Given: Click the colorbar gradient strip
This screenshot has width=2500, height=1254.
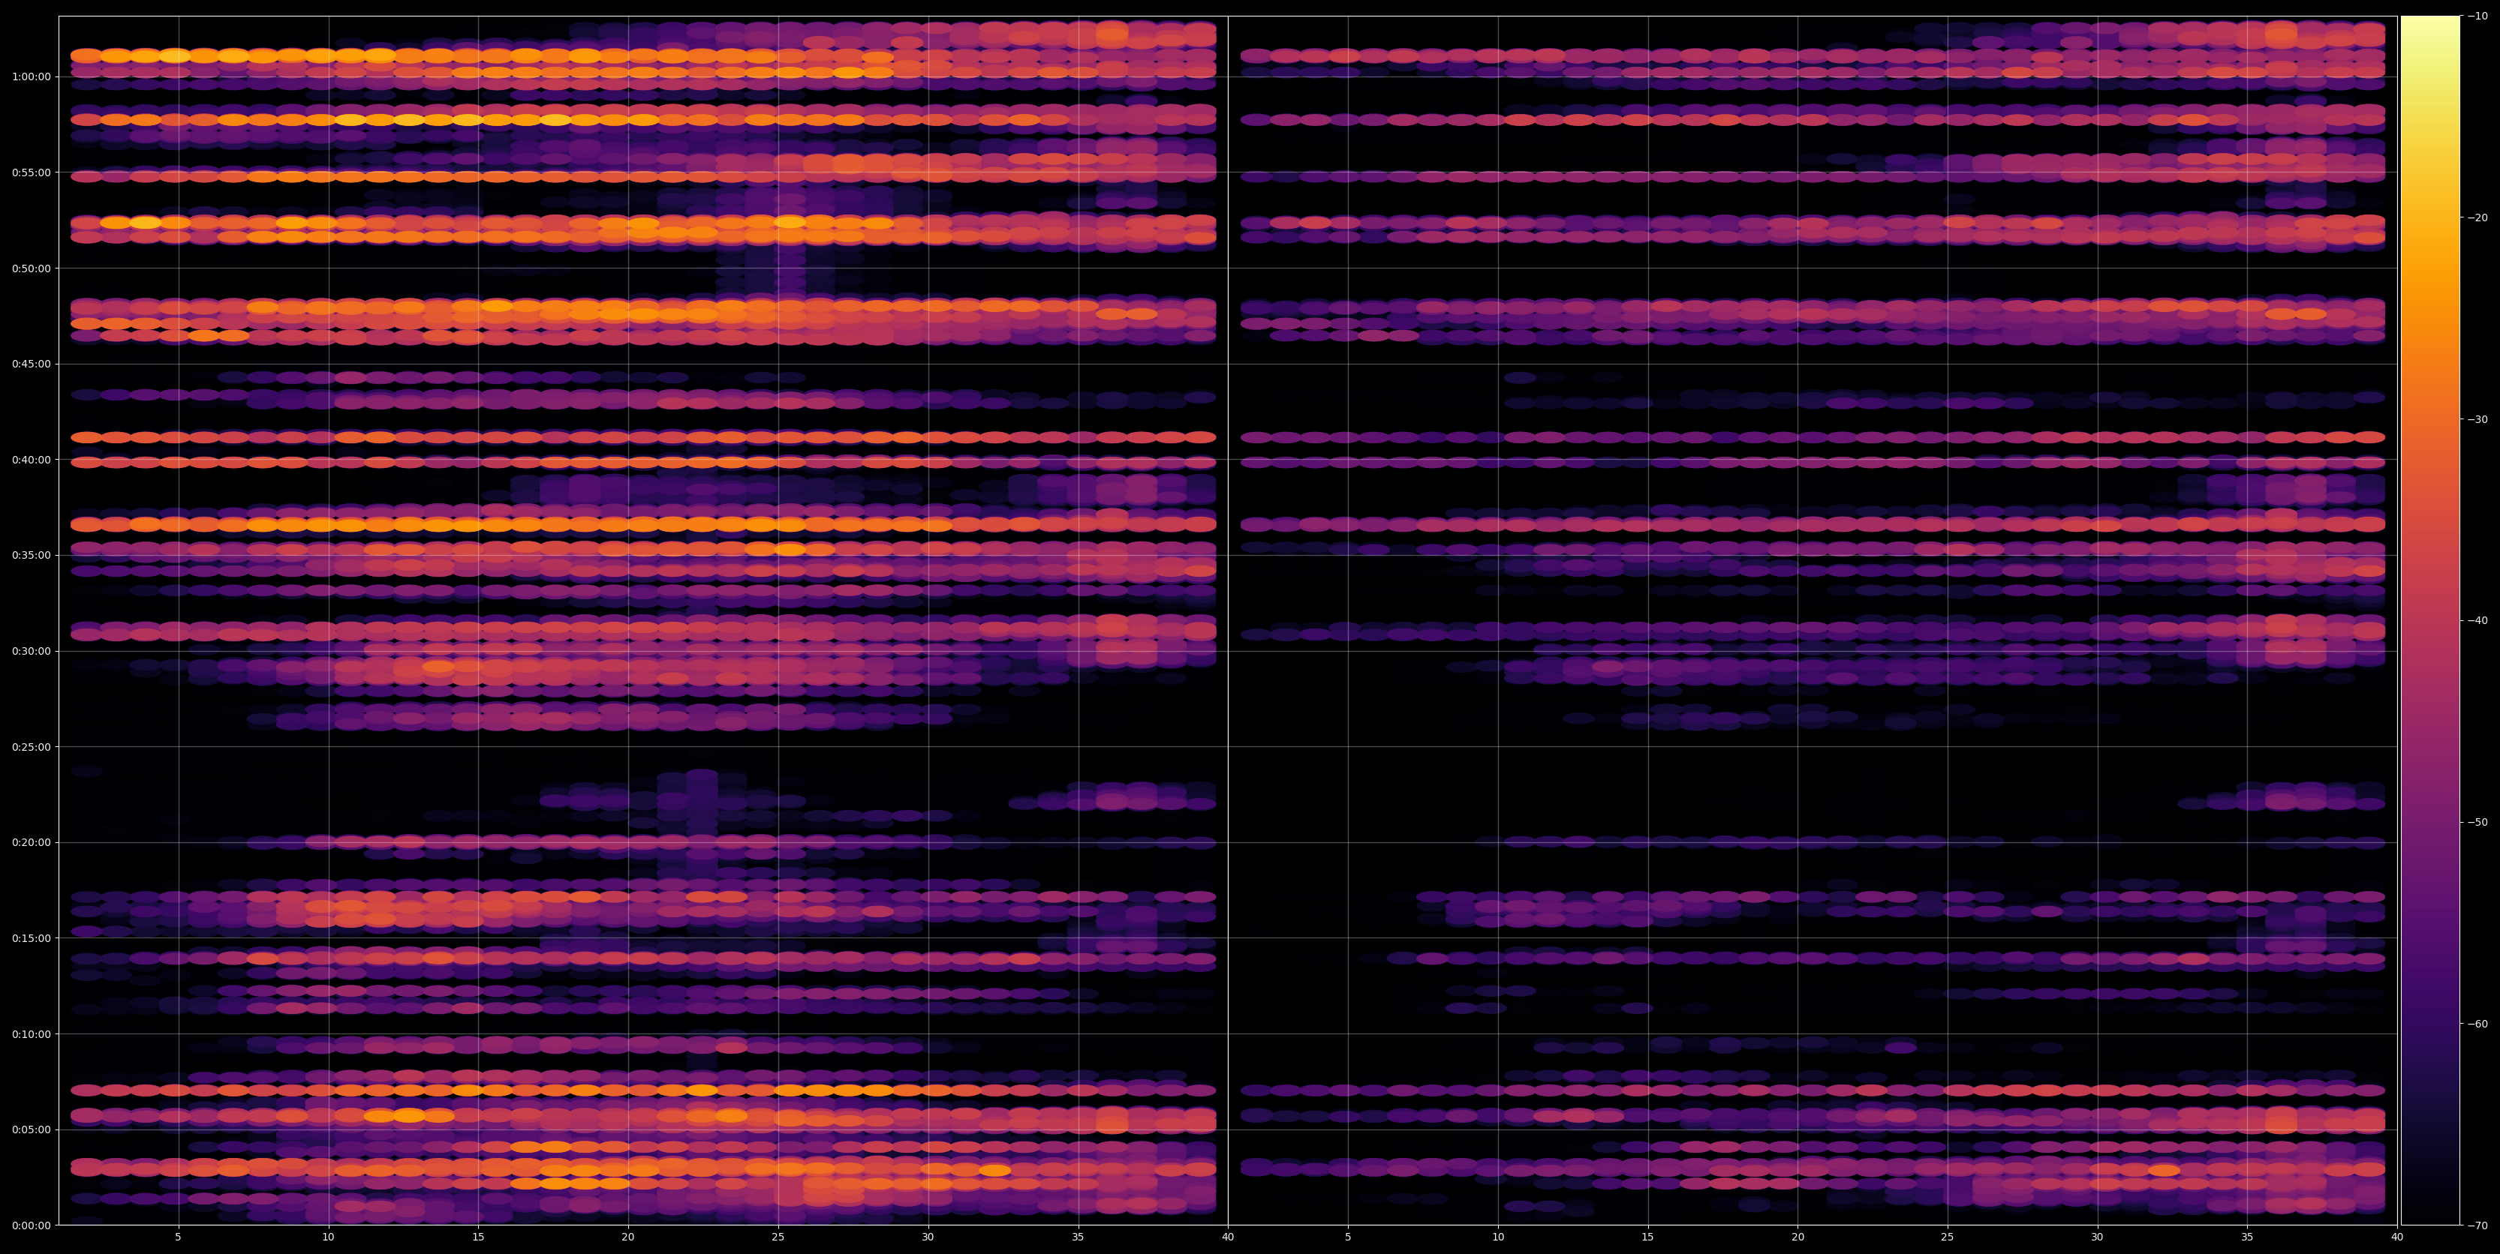Looking at the screenshot, I should point(2430,621).
